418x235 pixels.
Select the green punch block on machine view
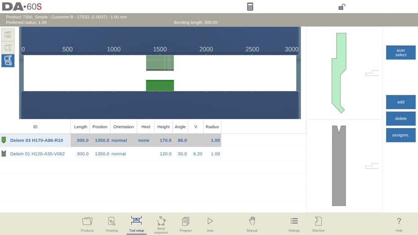[160, 85]
